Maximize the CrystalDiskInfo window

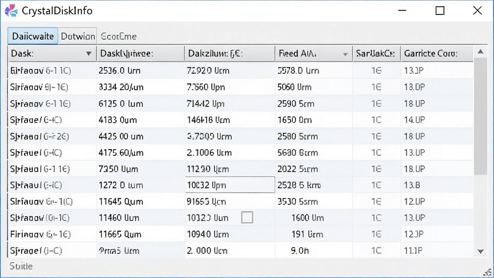[x=440, y=11]
